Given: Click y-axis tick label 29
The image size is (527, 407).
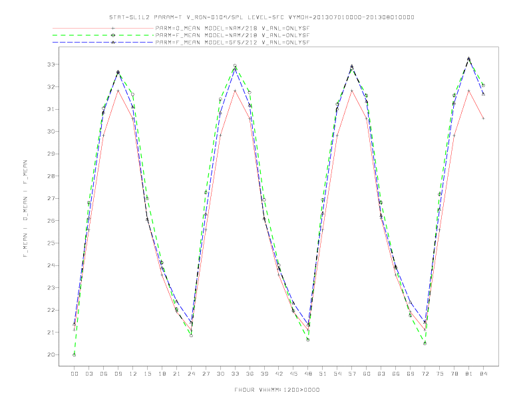Looking at the screenshot, I should click(51, 154).
